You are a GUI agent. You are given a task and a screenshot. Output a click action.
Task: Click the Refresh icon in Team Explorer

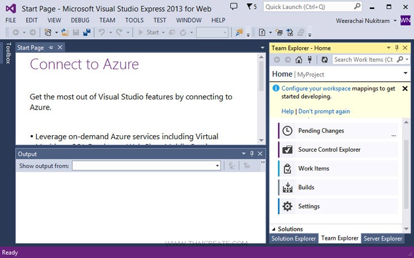324,60
